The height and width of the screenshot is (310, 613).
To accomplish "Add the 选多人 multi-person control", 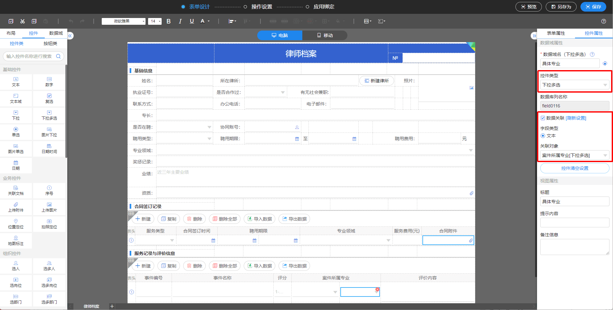I will (49, 266).
